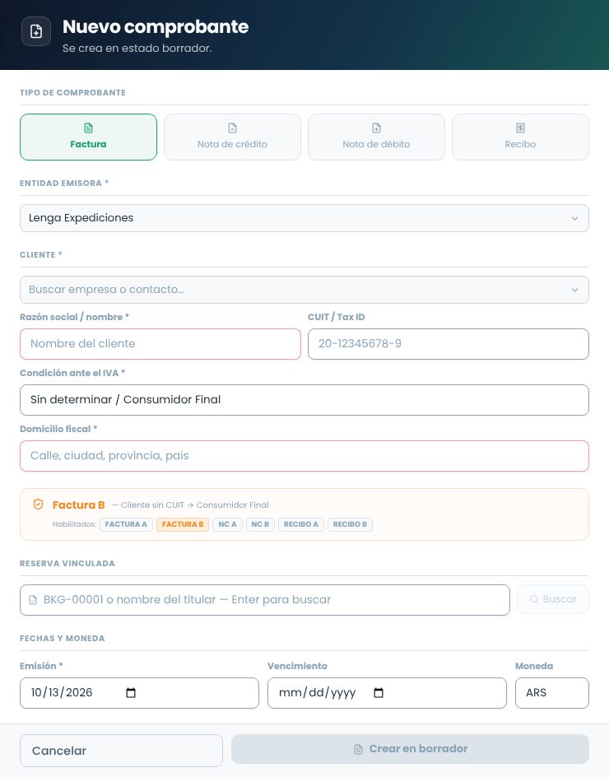Click the Reserva vinculada section label
Image resolution: width=609 pixels, height=777 pixels.
67,564
